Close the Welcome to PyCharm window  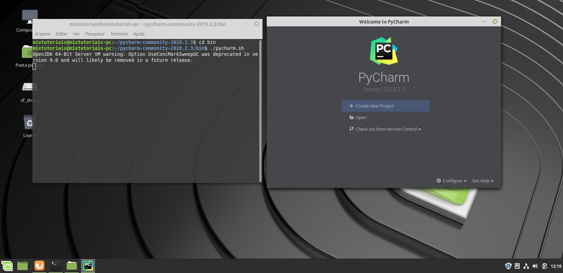tap(495, 21)
